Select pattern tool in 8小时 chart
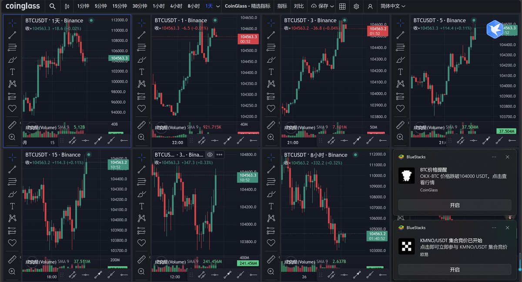This screenshot has height=282, width=522. click(x=271, y=218)
